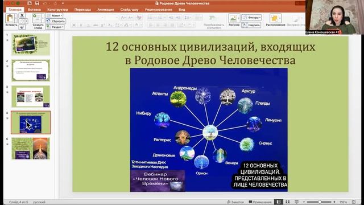The width and height of the screenshot is (364, 205).
Task: Click the zoom in plus icon
Action: 334,202
